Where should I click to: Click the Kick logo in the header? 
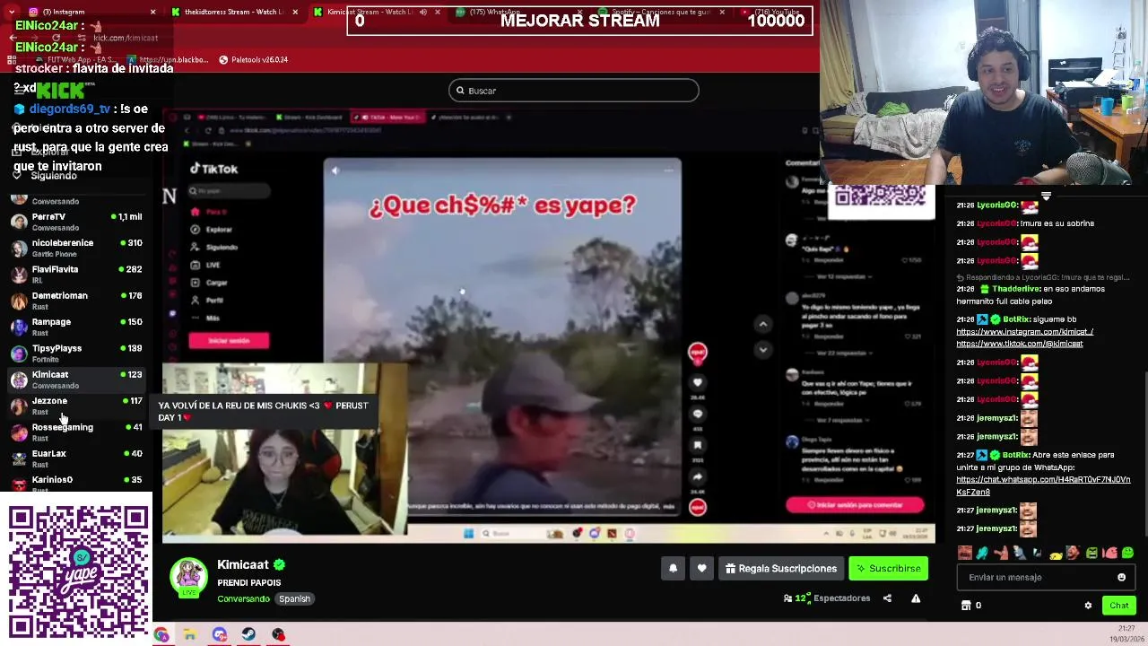[59, 90]
